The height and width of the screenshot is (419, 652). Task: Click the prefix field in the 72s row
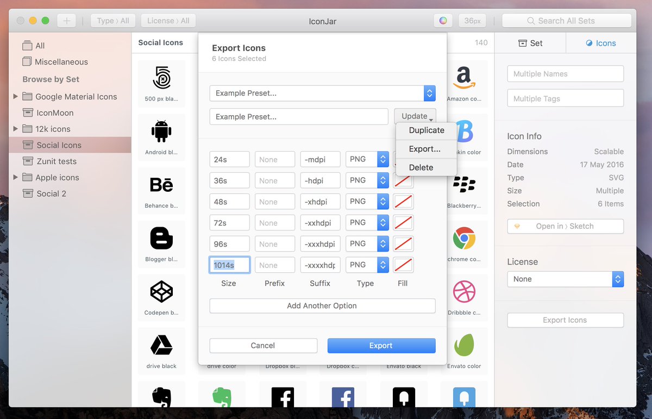(275, 223)
